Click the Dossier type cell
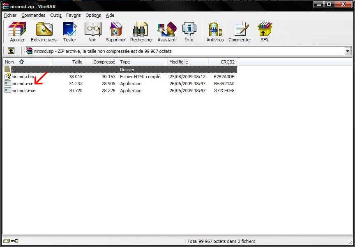This screenshot has height=247, width=355. point(127,70)
